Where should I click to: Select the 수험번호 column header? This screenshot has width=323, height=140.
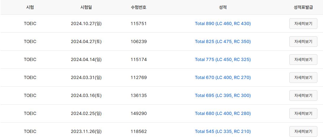[139, 7]
